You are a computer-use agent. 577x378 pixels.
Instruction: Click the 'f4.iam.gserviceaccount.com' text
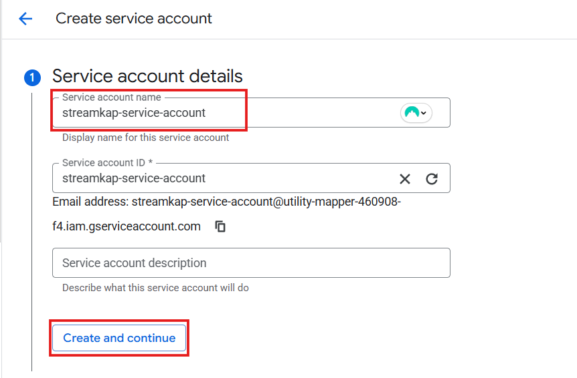coord(127,226)
